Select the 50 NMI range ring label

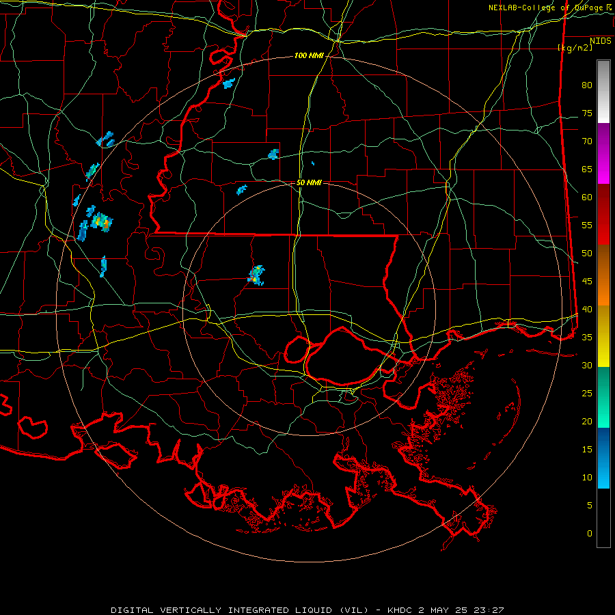pyautogui.click(x=309, y=182)
